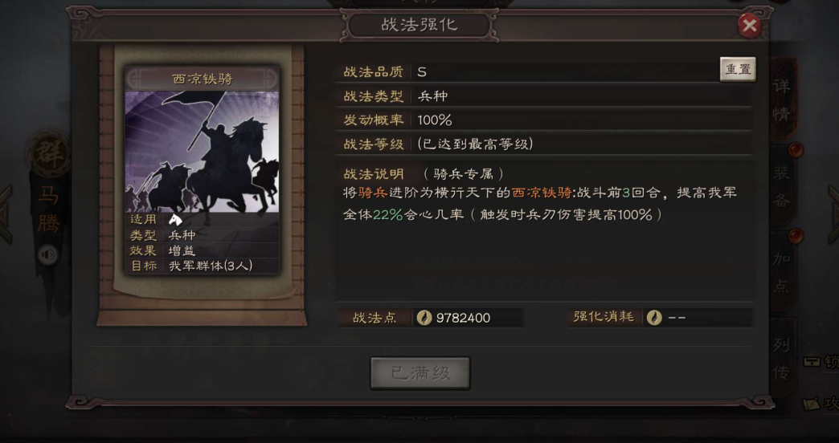839x443 pixels.
Task: Go to next general with right arrow
Action: pyautogui.click(x=833, y=215)
